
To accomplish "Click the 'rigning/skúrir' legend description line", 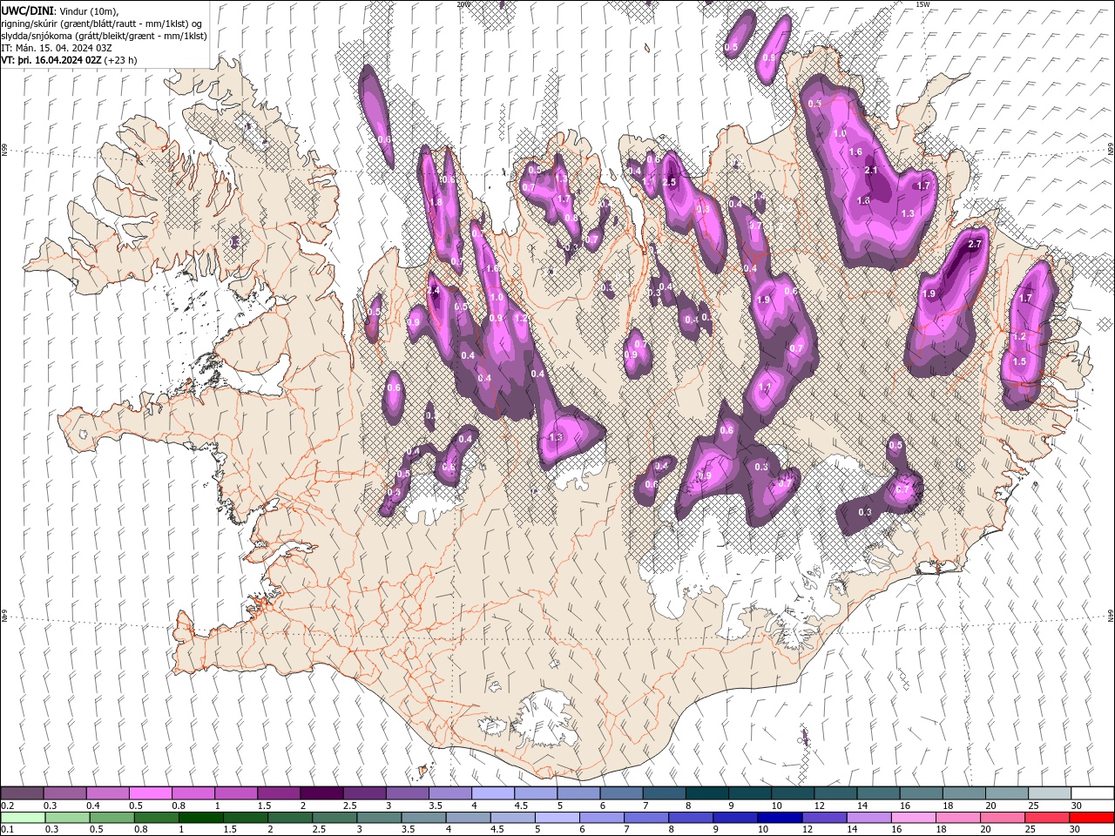I will (x=102, y=24).
